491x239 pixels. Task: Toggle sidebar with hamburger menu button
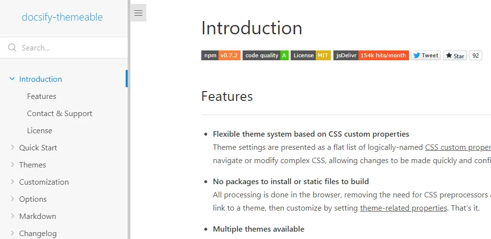138,13
